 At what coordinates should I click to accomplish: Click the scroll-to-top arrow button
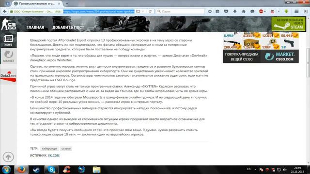coord(8,157)
